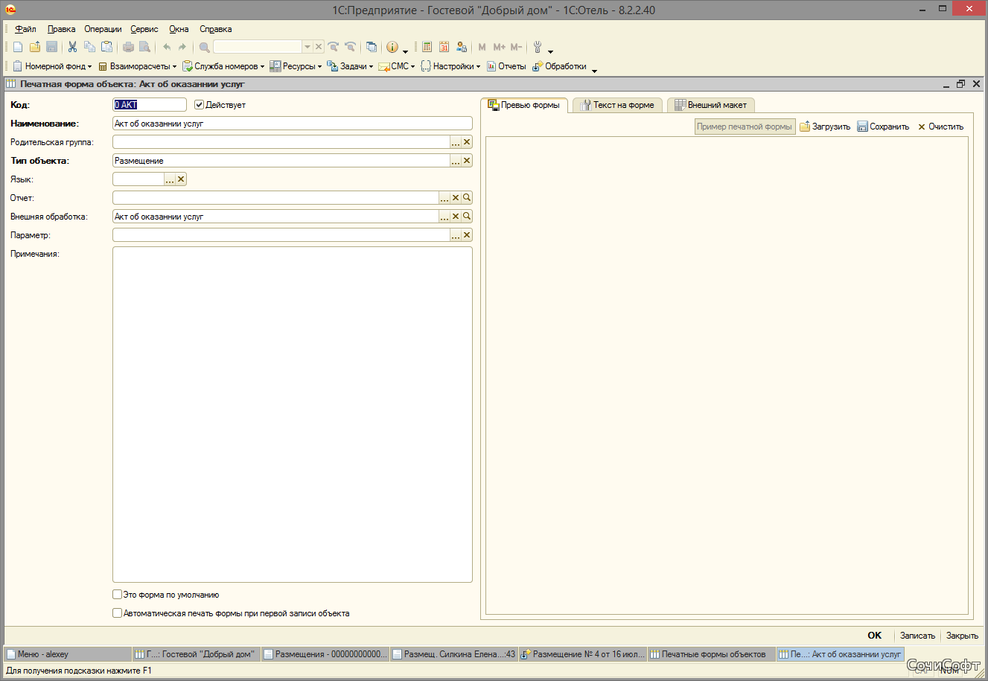
Task: Clear the Параметр field with X icon
Action: click(467, 235)
